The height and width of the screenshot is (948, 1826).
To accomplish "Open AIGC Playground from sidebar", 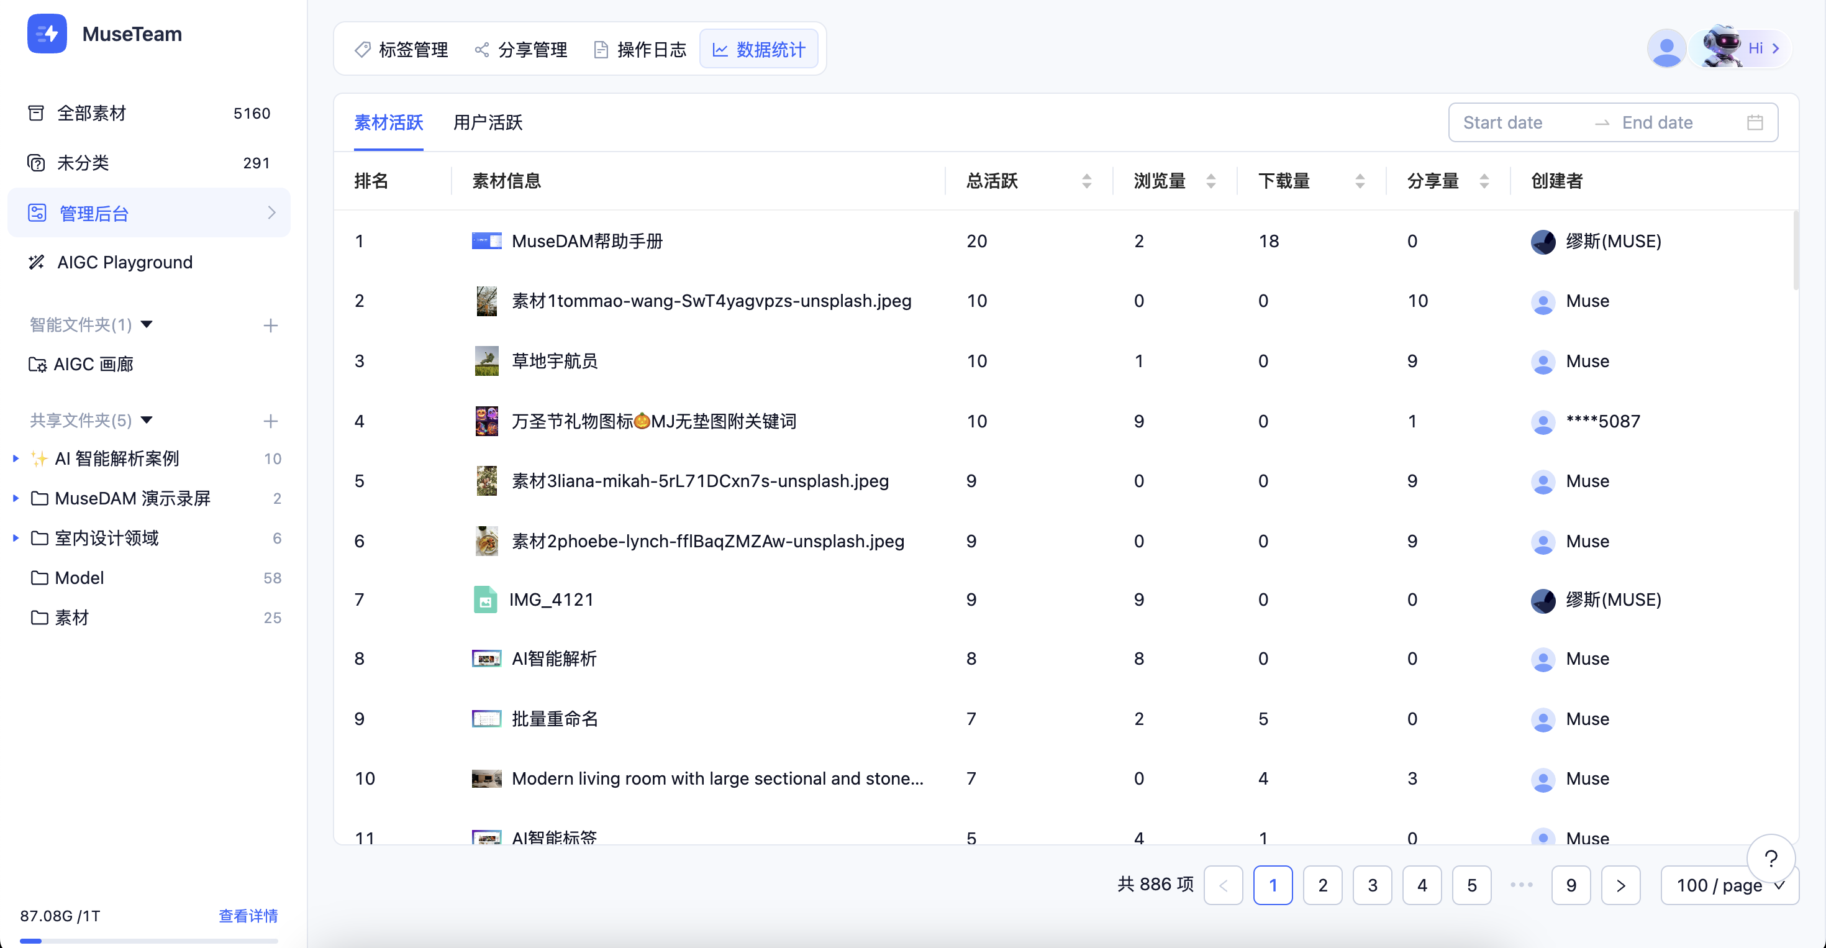I will [125, 262].
